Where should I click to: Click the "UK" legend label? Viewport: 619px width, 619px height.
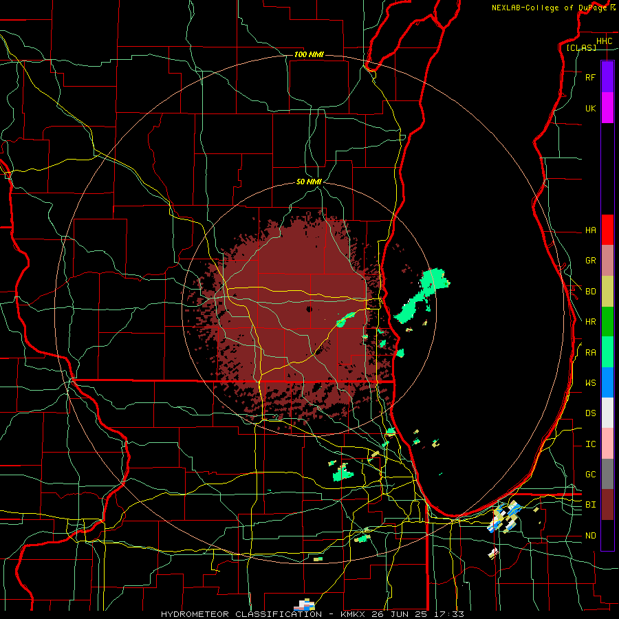point(590,109)
